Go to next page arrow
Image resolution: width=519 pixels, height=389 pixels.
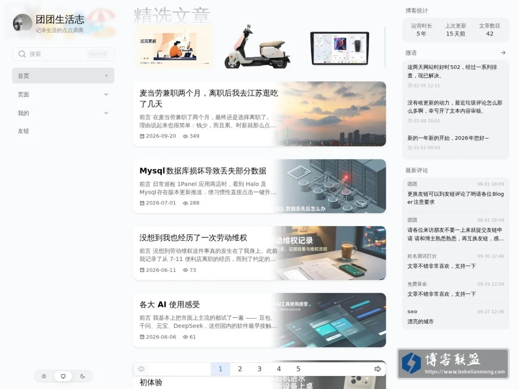click(x=378, y=369)
